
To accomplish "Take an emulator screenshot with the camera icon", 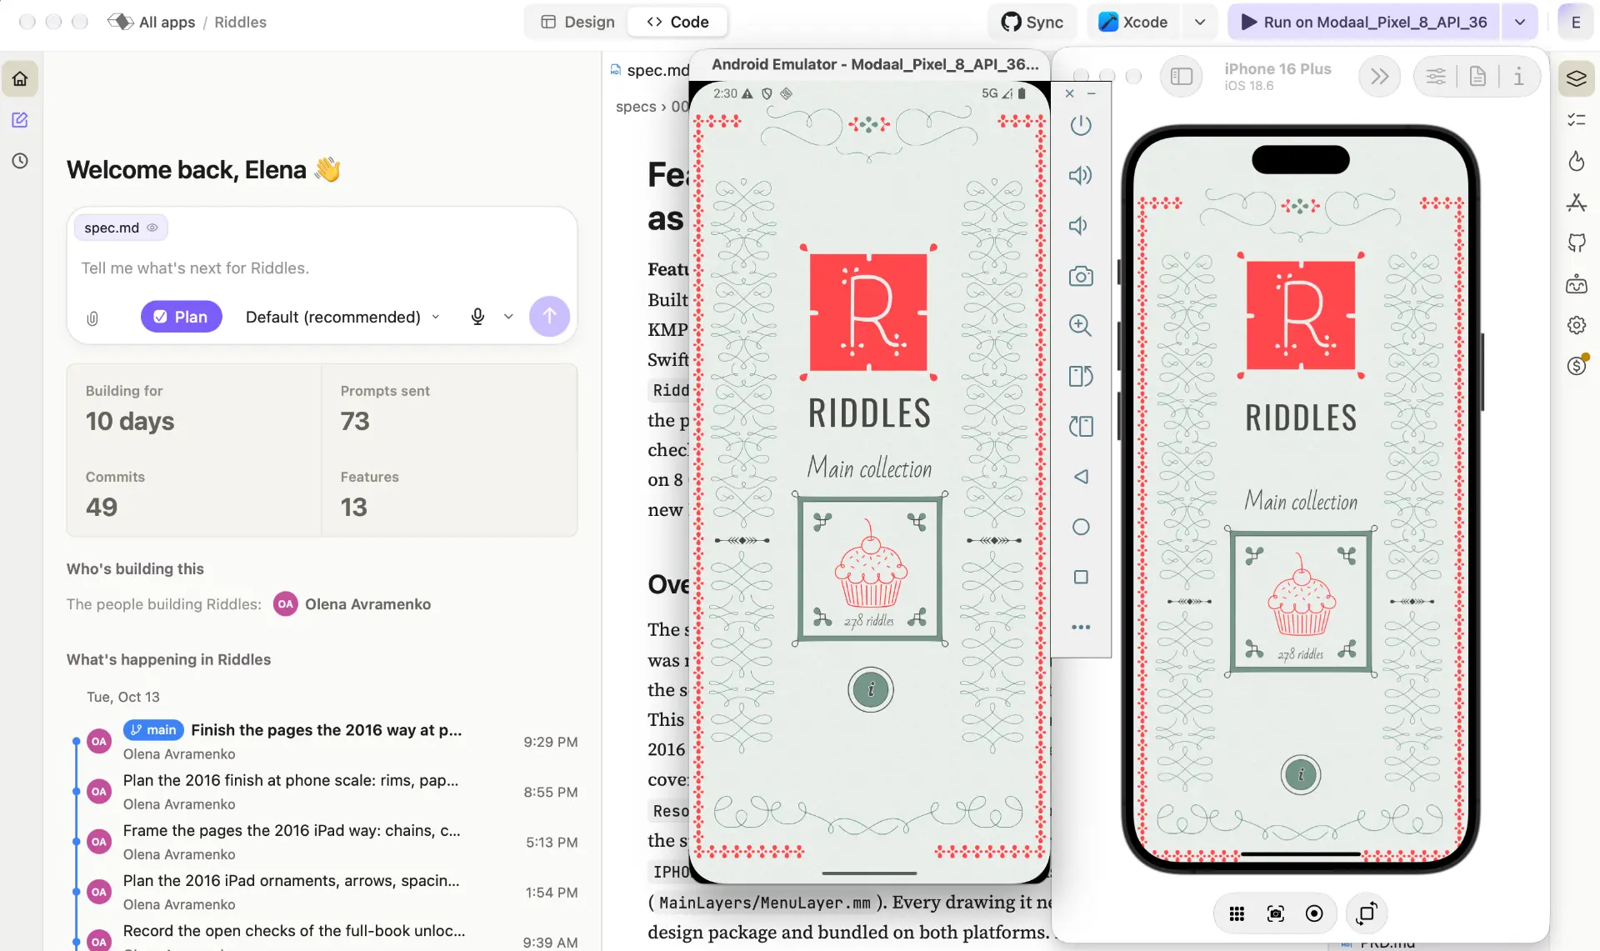I will pyautogui.click(x=1081, y=276).
